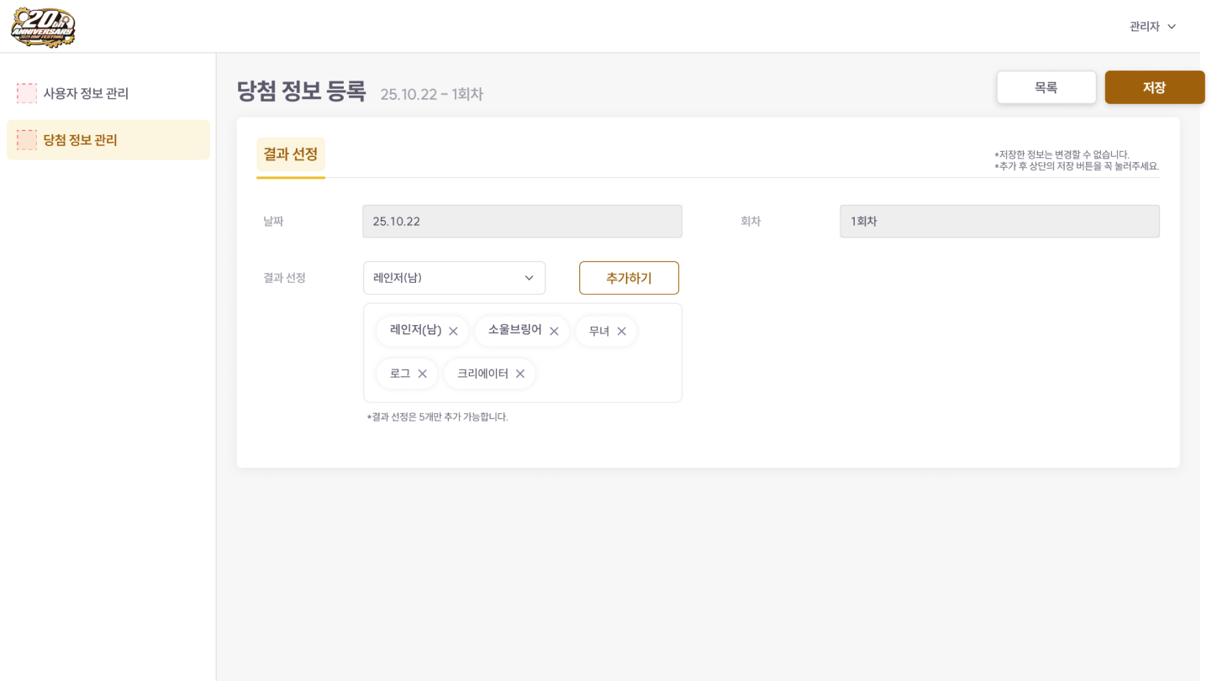Expand the 관리자 account menu
The width and height of the screenshot is (1212, 681).
1144,27
